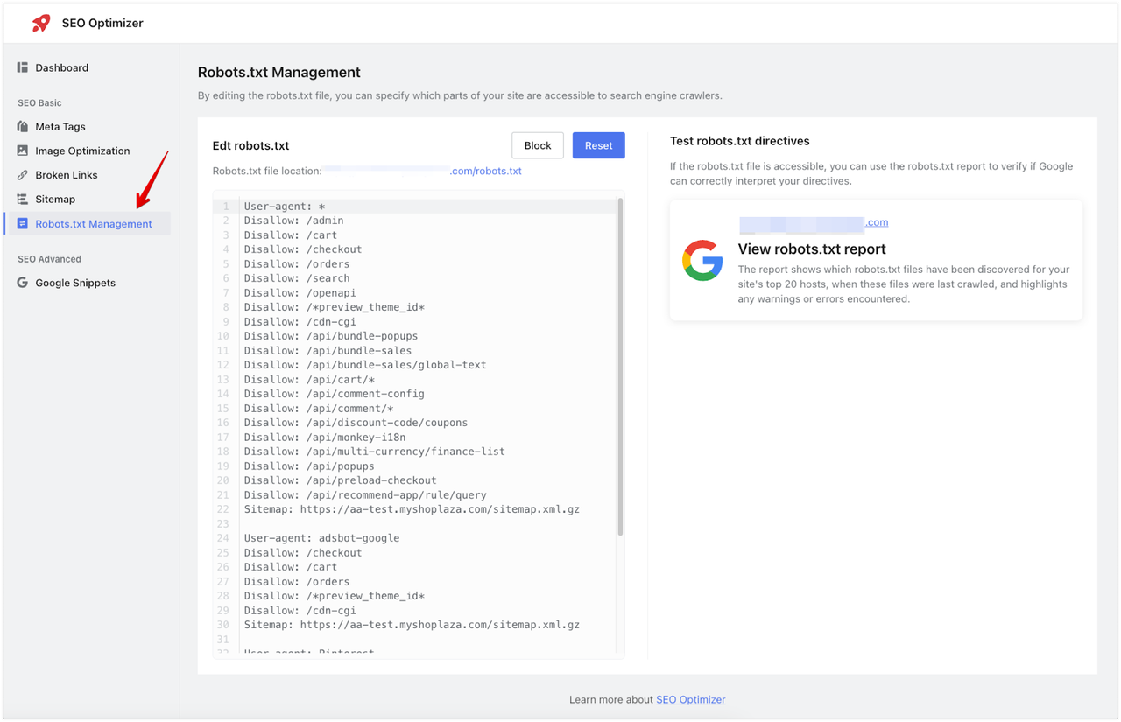Place cursor on line 'User-agent: *'
The height and width of the screenshot is (722, 1121).
click(x=285, y=207)
